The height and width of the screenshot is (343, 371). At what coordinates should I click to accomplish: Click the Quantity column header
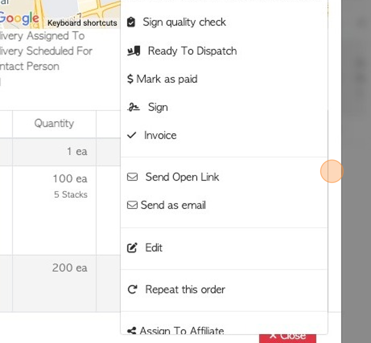[54, 124]
